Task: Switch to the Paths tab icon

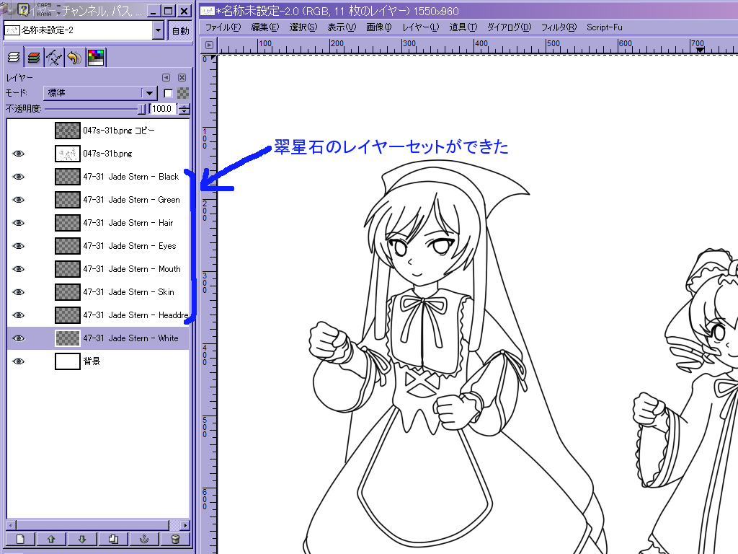Action: pos(54,58)
